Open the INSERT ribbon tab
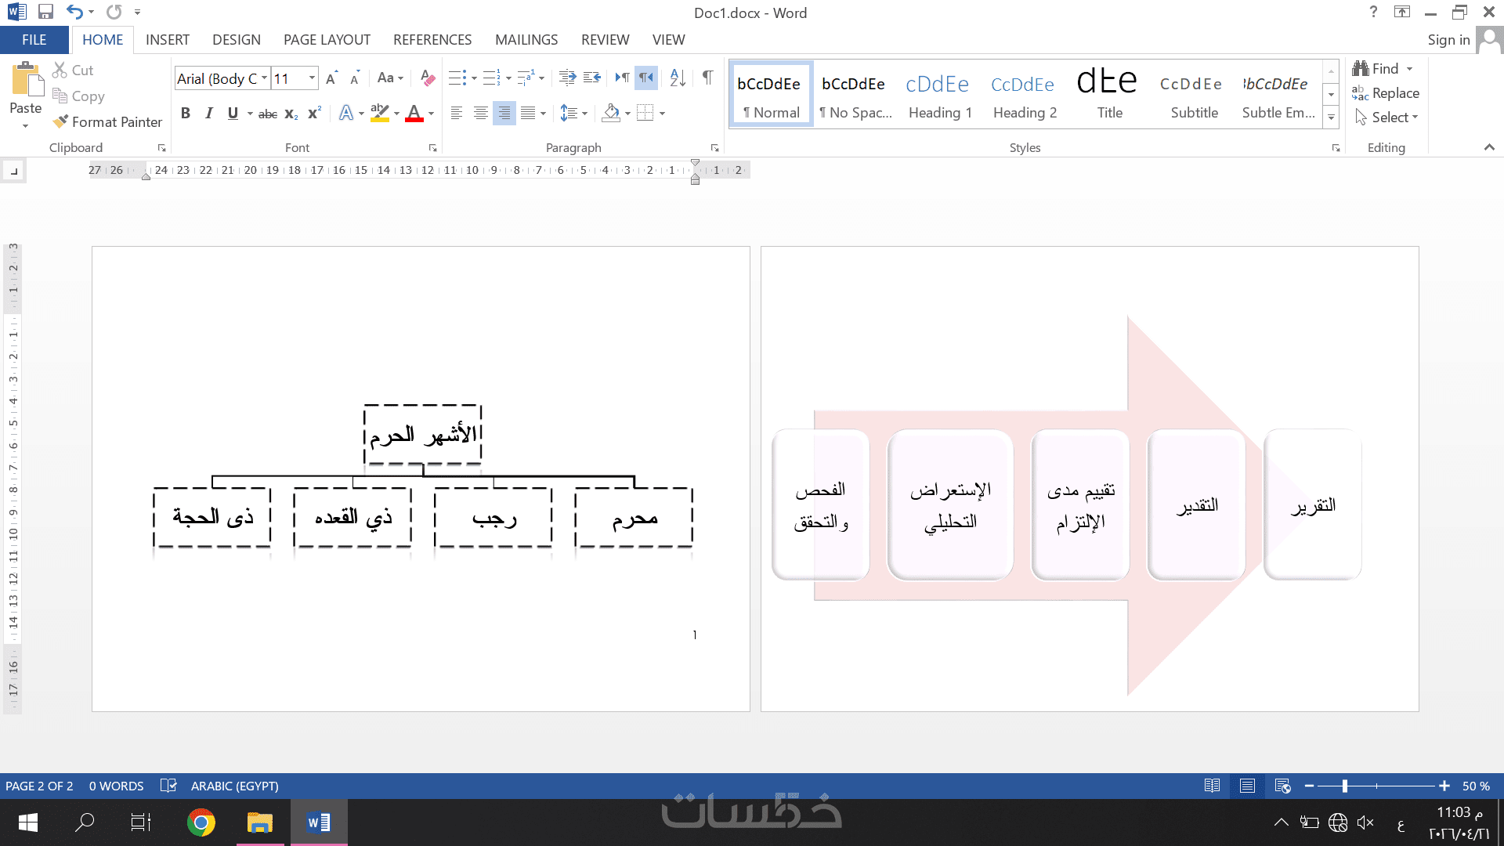 click(x=167, y=40)
